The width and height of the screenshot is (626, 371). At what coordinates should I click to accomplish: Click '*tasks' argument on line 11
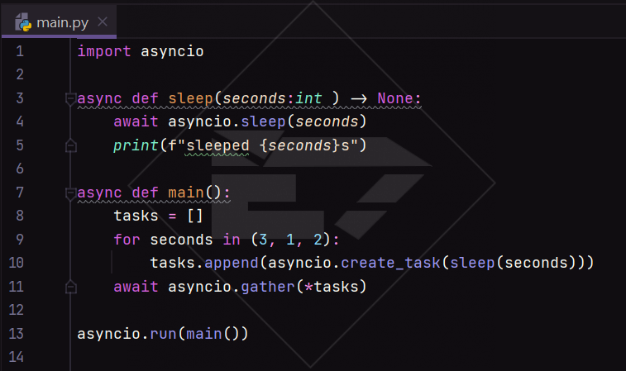[x=332, y=287]
